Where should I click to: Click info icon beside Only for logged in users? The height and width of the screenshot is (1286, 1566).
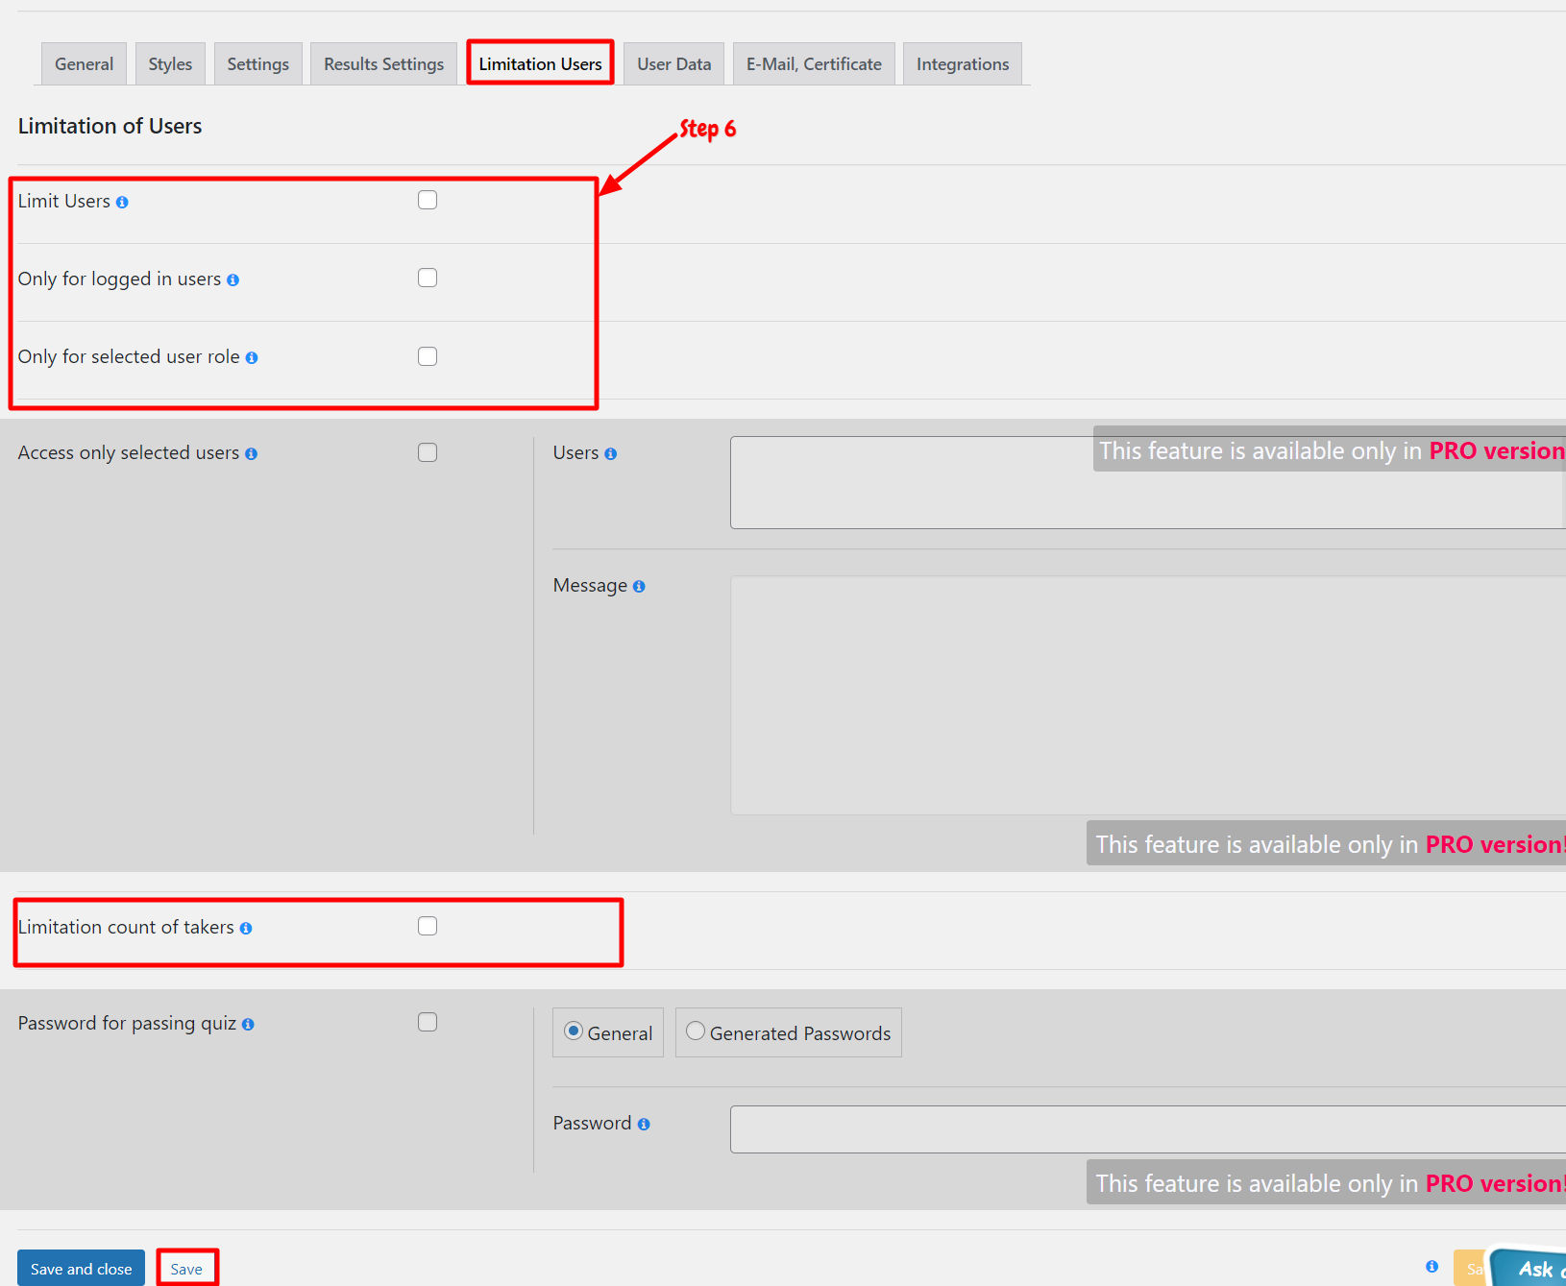click(x=232, y=280)
